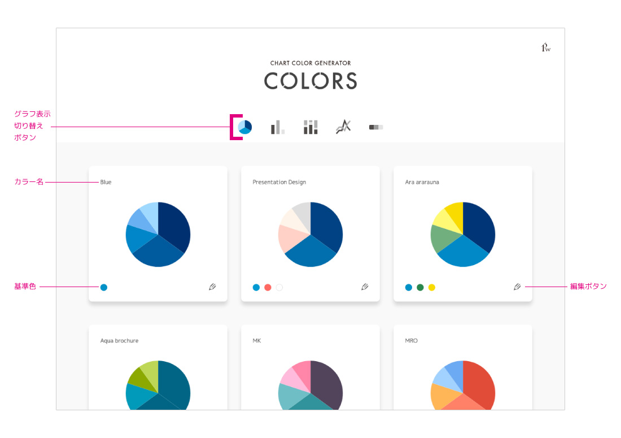Switch to pie chart display
The width and height of the screenshot is (621, 438).
point(245,127)
